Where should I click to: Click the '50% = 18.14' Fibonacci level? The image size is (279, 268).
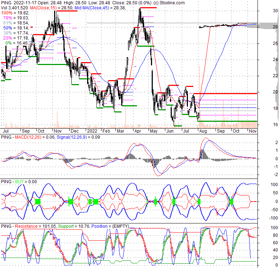pos(16,28)
